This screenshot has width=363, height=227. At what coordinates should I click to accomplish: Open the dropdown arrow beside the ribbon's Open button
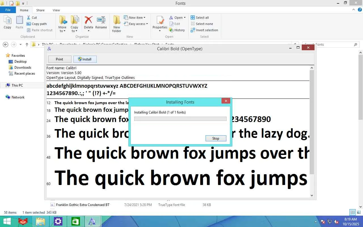tap(185, 18)
